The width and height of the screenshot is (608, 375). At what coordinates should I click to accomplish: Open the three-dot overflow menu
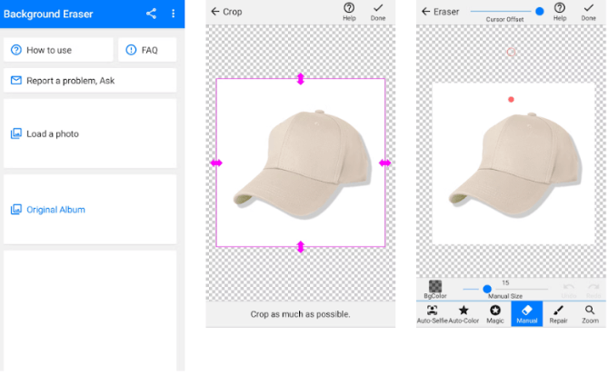pyautogui.click(x=173, y=14)
